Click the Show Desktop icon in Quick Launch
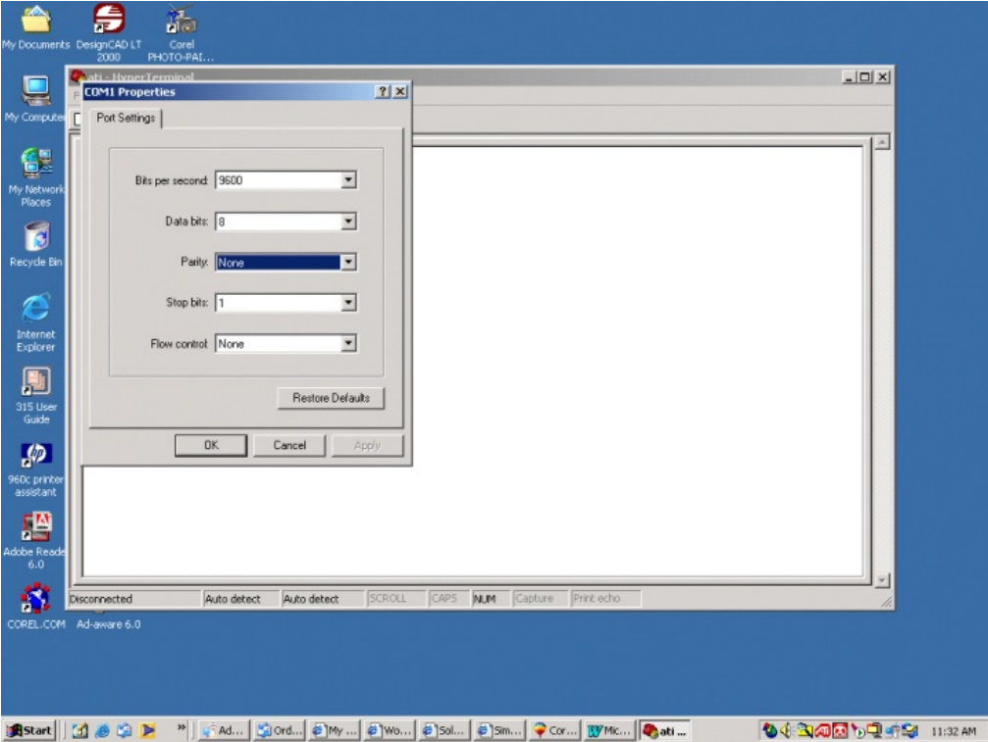Viewport: 988px width, 742px height. 79,730
